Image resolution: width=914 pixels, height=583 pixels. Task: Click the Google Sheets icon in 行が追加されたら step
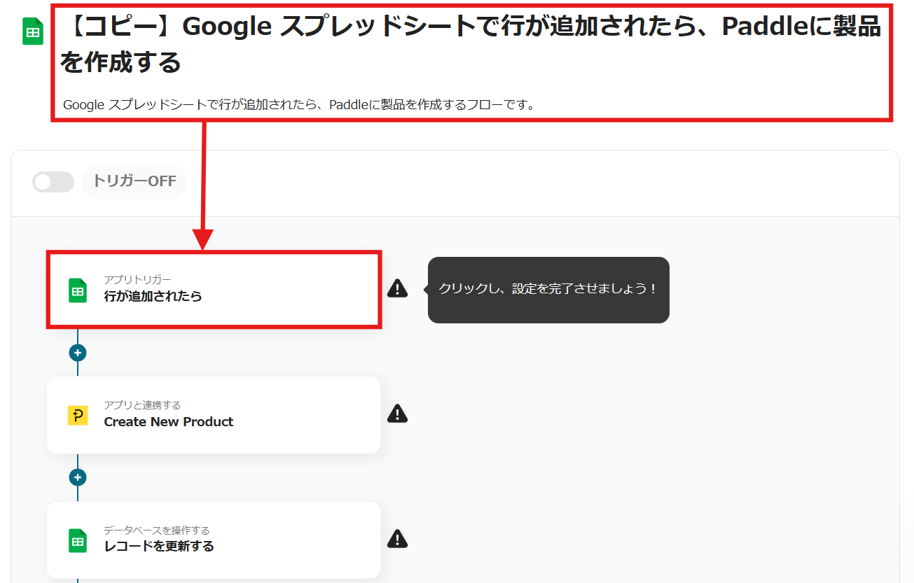point(78,290)
